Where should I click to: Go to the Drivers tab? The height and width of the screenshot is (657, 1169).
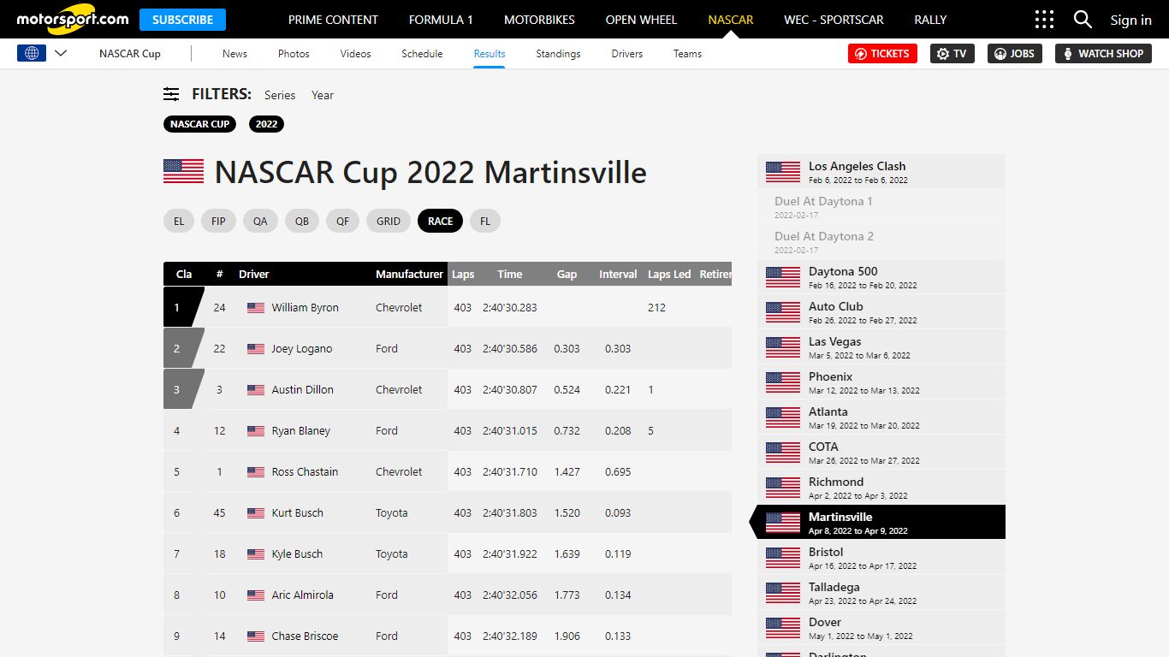[626, 53]
